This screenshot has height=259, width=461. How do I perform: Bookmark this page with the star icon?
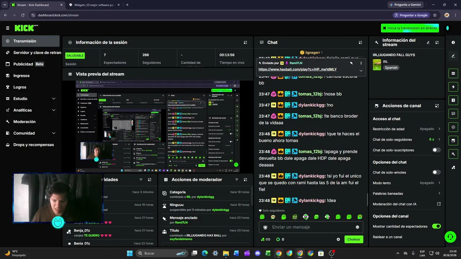click(435, 15)
